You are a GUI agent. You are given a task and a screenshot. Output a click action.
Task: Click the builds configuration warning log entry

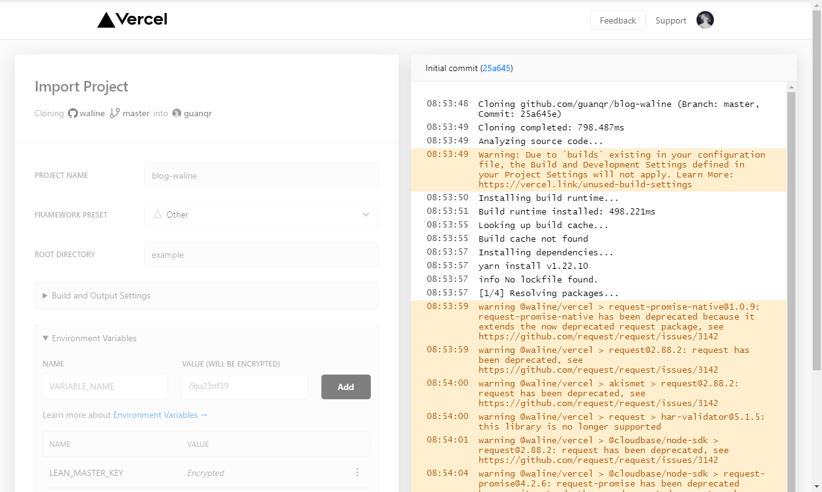(598, 169)
